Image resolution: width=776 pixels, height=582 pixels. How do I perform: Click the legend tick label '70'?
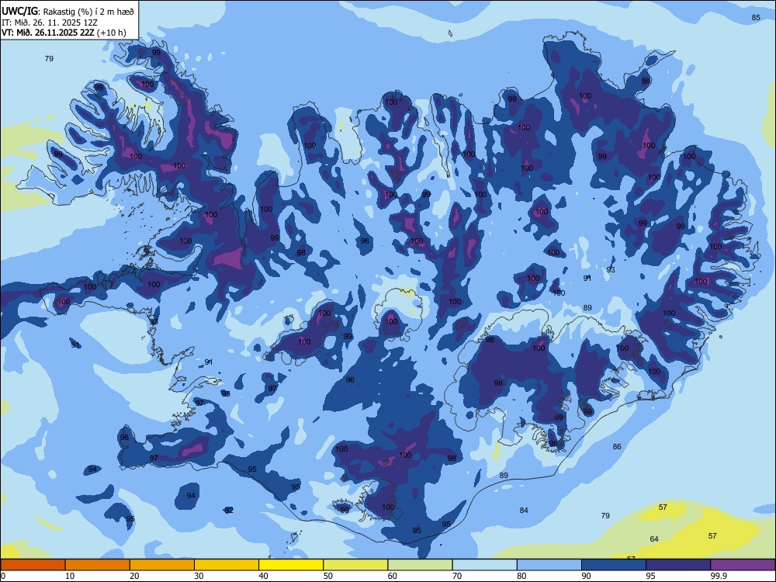click(457, 576)
